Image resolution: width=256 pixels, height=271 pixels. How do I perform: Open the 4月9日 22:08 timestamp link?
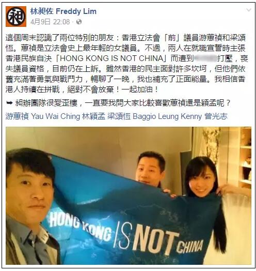(50, 22)
